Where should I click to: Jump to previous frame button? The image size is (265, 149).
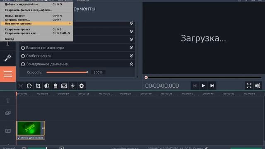coord(195,86)
